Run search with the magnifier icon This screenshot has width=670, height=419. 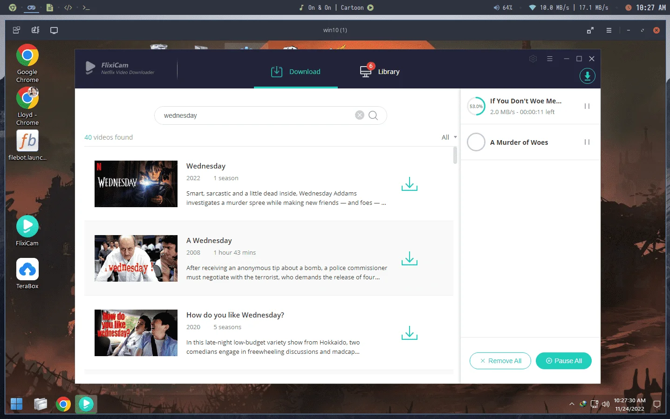pos(373,115)
